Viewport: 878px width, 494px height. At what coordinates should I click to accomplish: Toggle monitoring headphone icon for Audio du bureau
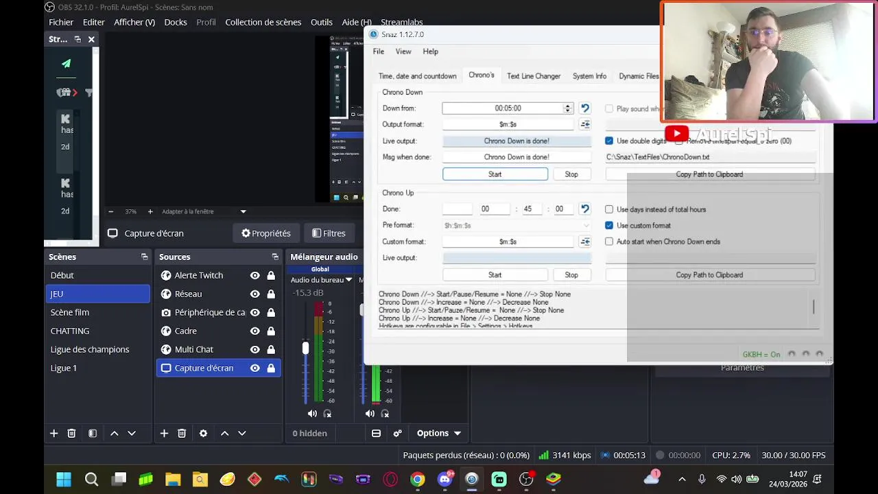pyautogui.click(x=327, y=413)
